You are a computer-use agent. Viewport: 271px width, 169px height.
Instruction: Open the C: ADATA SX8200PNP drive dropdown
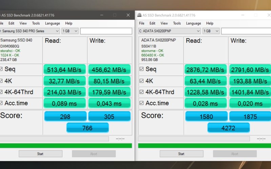pos(169,31)
